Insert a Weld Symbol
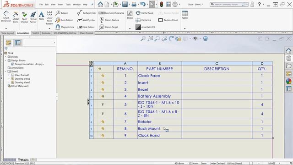The image size is (293, 165). tap(86, 20)
